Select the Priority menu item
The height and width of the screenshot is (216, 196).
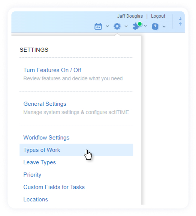32,175
